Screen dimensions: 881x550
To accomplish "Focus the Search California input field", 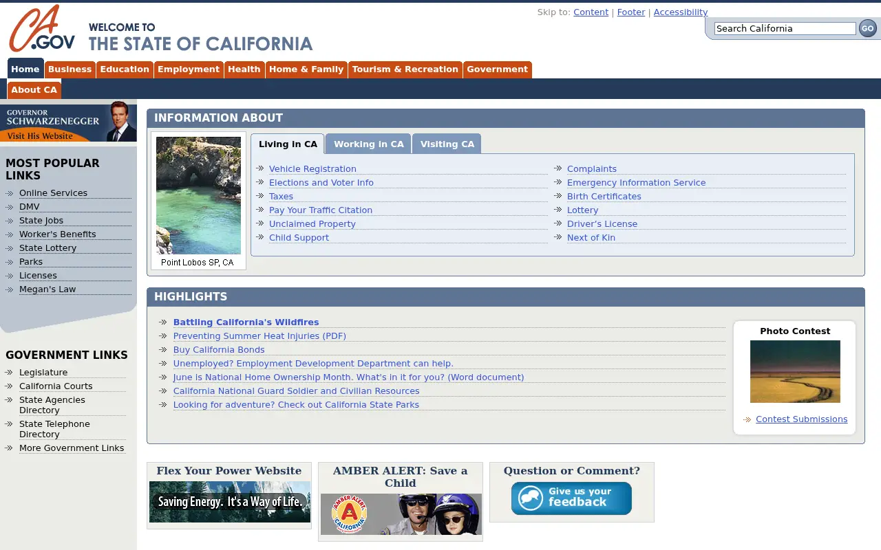I will tap(785, 28).
